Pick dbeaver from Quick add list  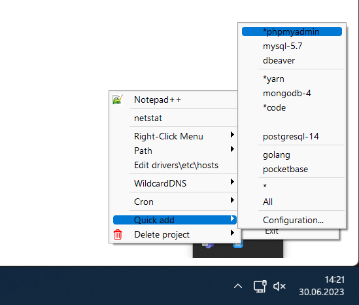coord(292,60)
